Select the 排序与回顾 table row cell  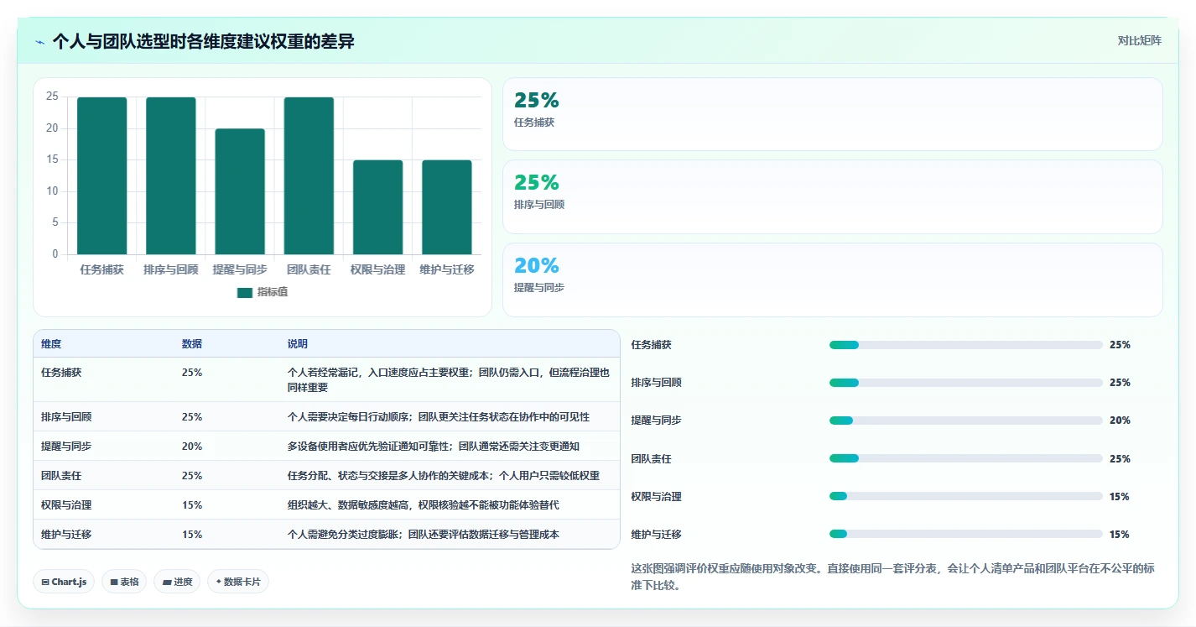pyautogui.click(x=66, y=416)
